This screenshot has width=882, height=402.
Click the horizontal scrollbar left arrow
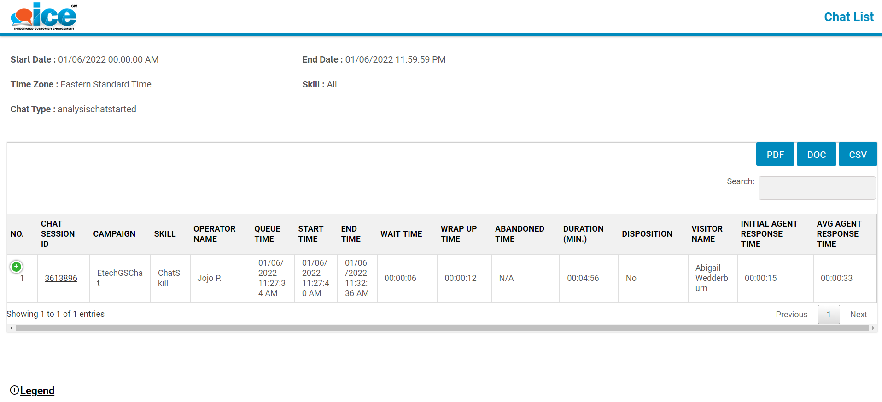[x=11, y=328]
